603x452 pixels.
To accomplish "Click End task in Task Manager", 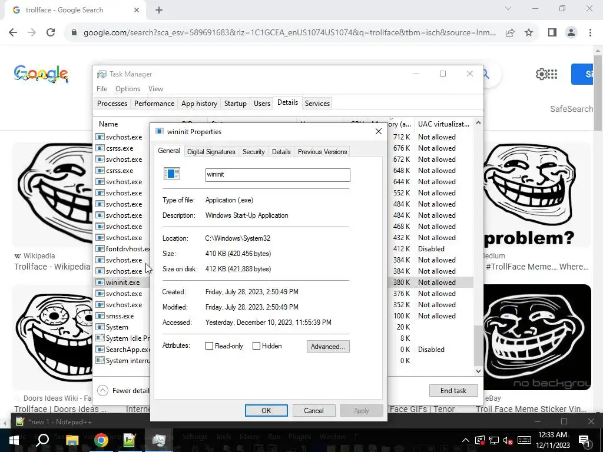I will point(453,391).
